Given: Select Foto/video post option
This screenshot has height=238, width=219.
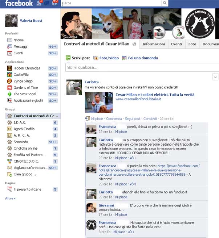Looking at the screenshot, I should 106,58.
